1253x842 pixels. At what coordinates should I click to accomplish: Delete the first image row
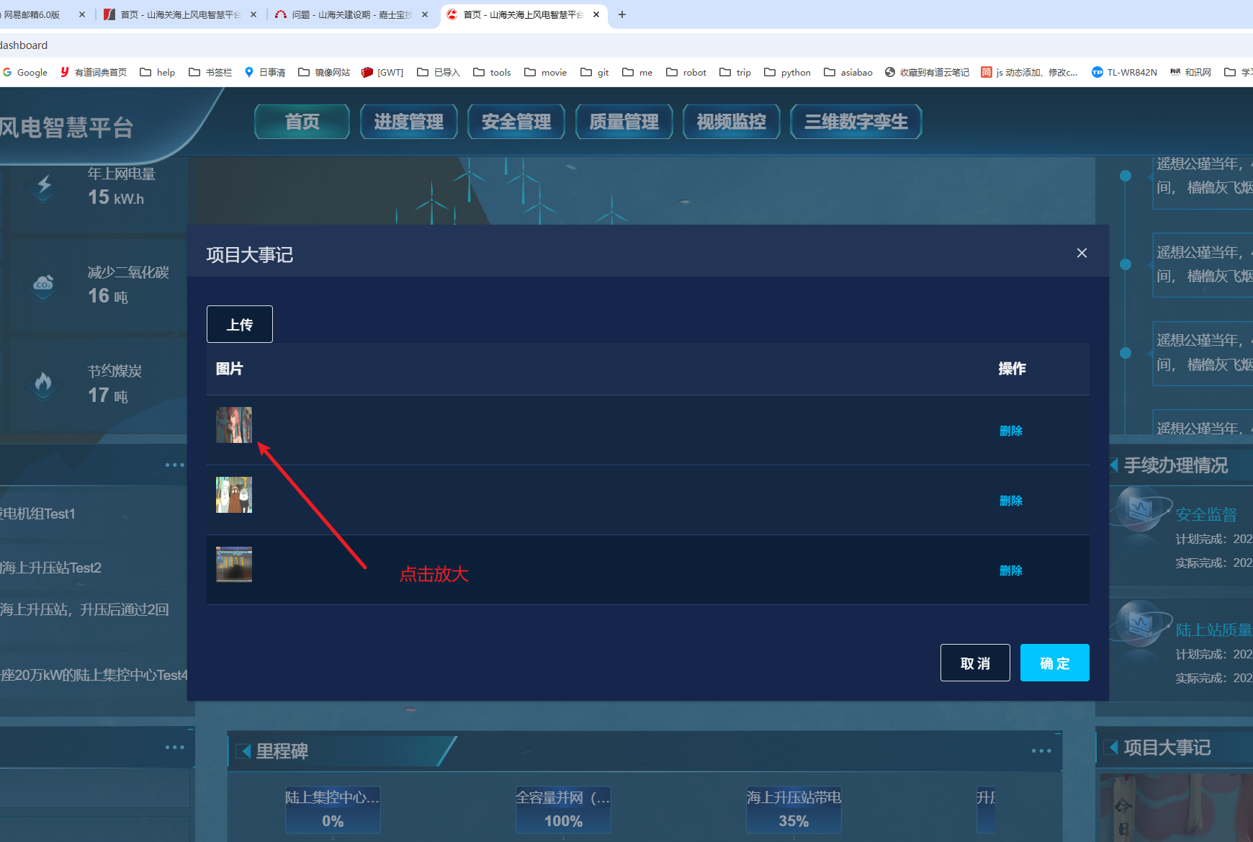1011,431
